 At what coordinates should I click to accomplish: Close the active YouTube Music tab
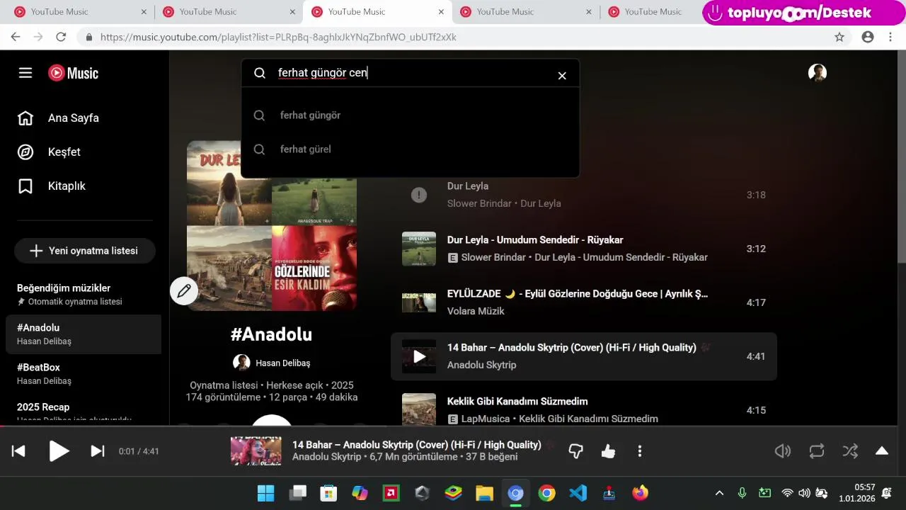[441, 12]
